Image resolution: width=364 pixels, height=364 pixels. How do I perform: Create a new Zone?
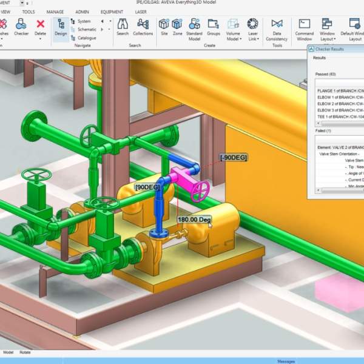[x=178, y=27]
